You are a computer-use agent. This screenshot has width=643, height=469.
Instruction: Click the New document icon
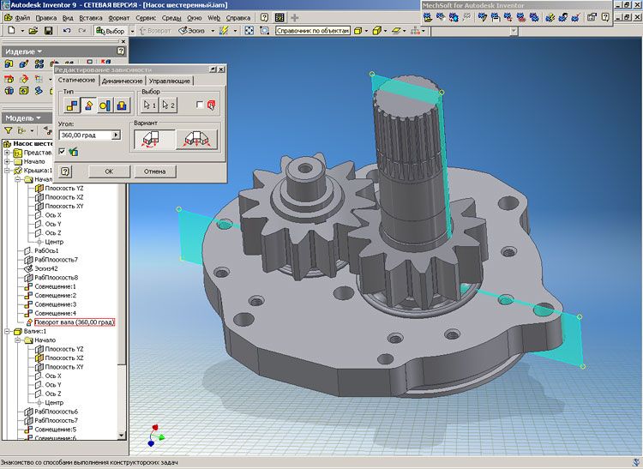[11, 31]
